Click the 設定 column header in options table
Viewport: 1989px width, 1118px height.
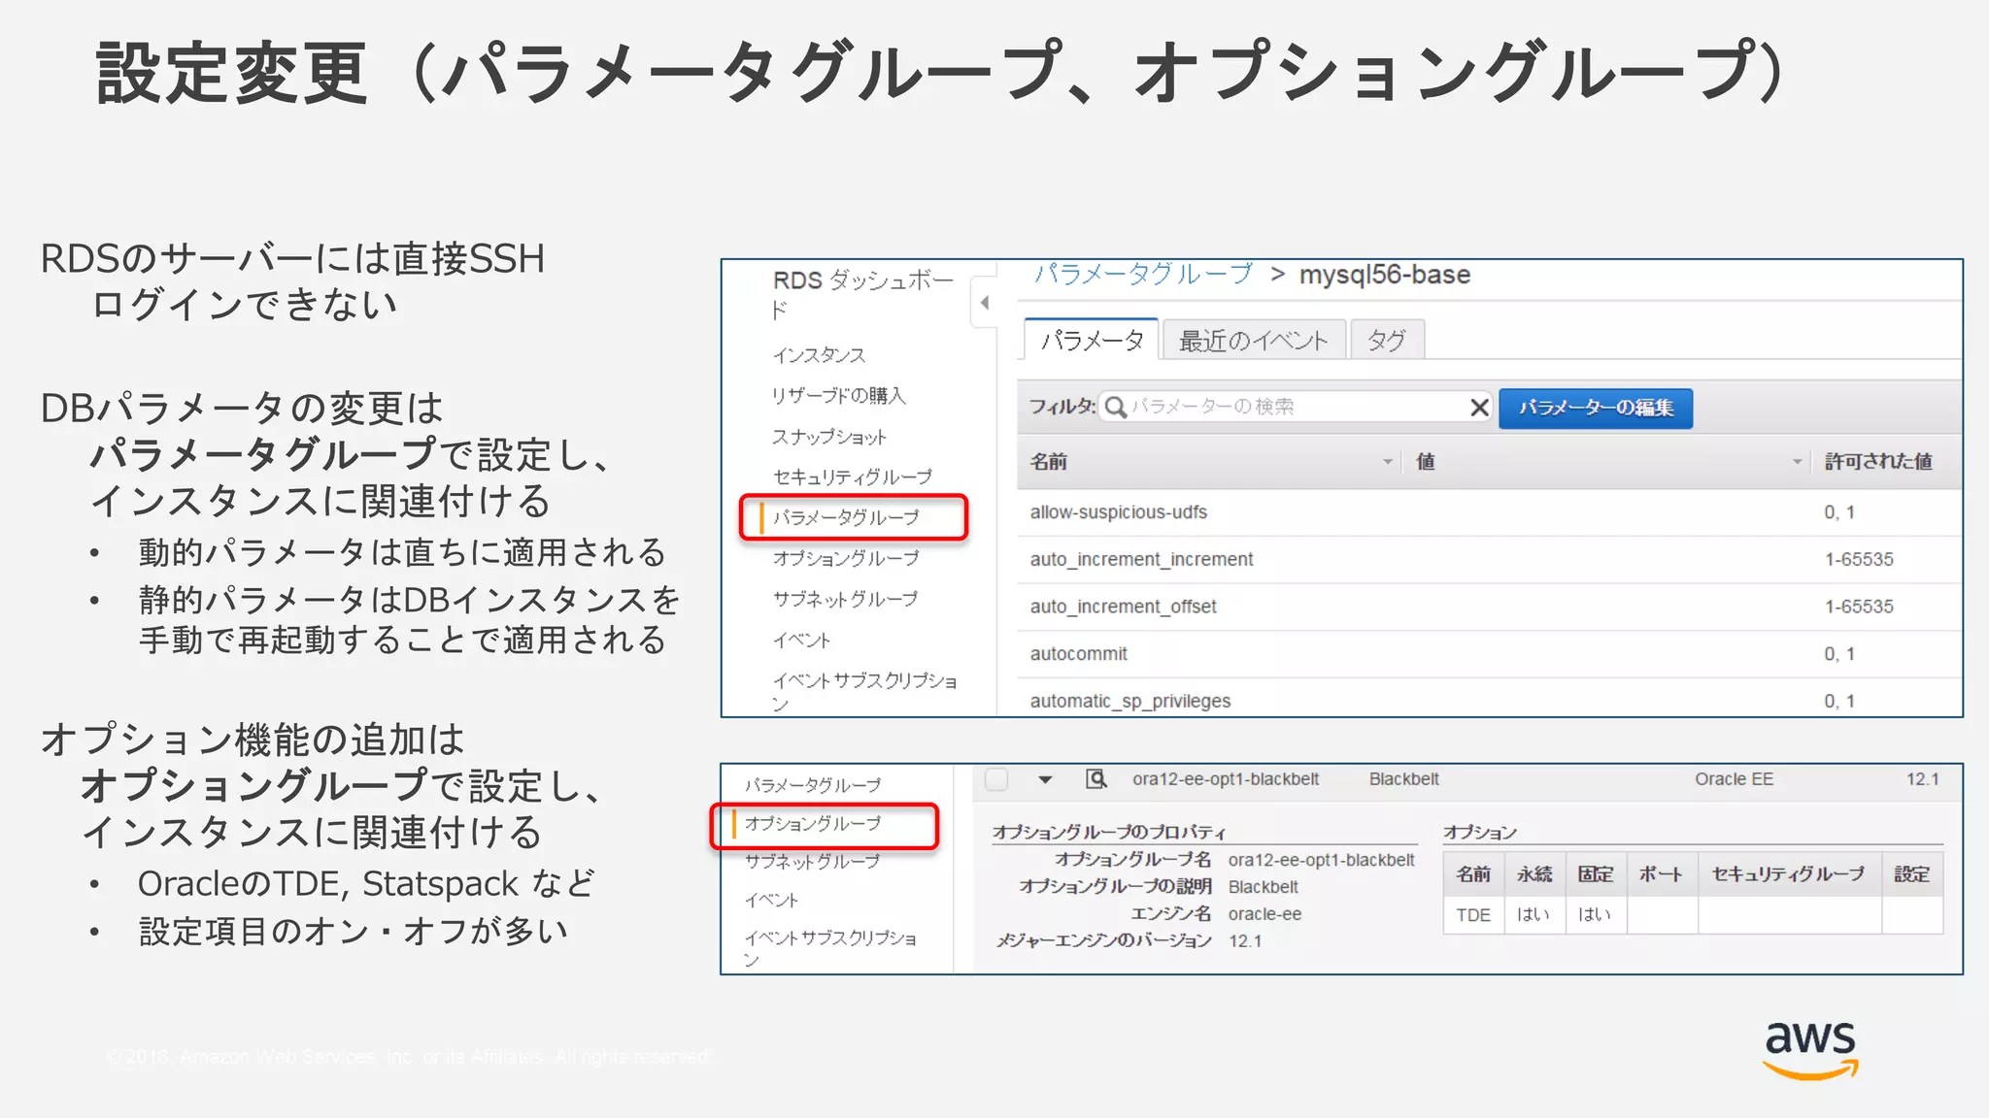point(1911,874)
